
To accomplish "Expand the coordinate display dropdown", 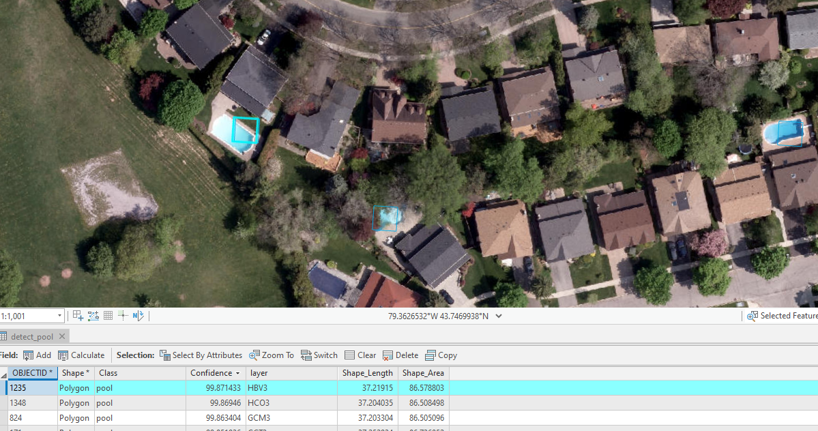I will 499,316.
